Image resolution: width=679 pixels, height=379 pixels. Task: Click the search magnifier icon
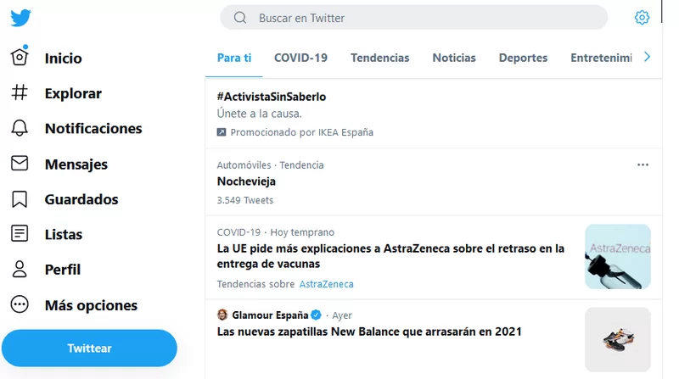point(240,18)
